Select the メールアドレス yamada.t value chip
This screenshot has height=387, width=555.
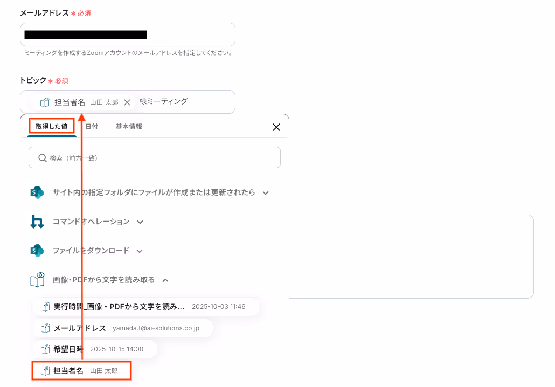pos(123,328)
